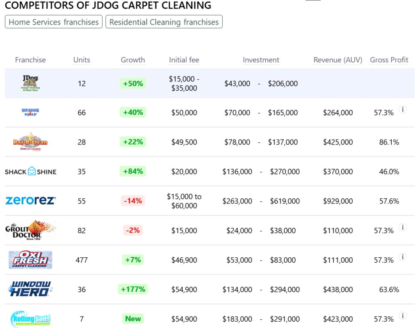Click the Franchise column header
420x332 pixels.
[30, 60]
